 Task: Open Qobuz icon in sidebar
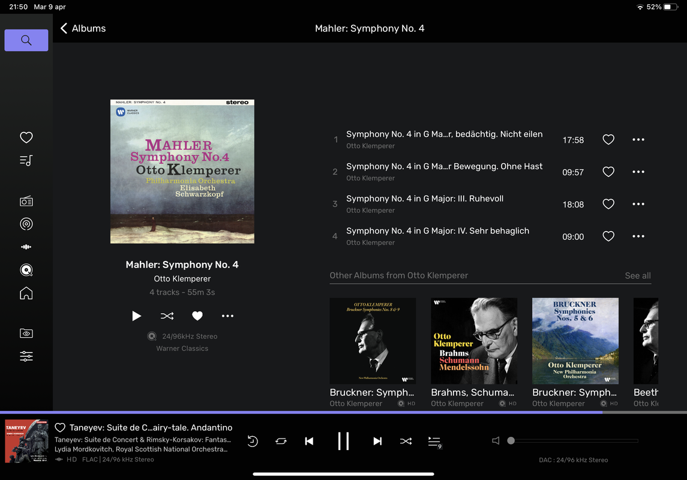point(26,270)
